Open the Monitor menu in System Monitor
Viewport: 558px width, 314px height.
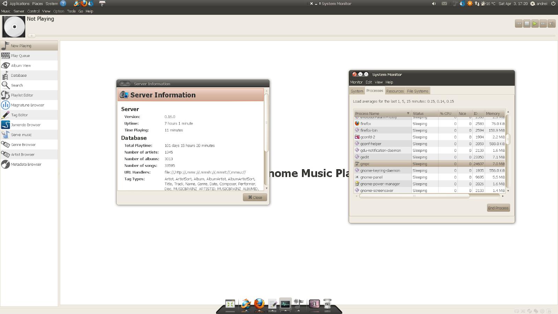356,82
